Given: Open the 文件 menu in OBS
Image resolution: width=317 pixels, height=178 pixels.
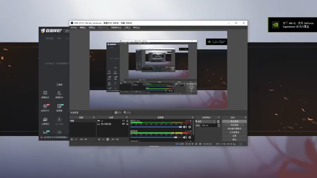Looking at the screenshot, I should pyautogui.click(x=74, y=28).
